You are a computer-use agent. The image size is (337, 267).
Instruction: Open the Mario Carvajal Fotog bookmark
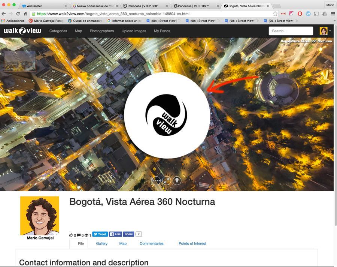(46, 21)
